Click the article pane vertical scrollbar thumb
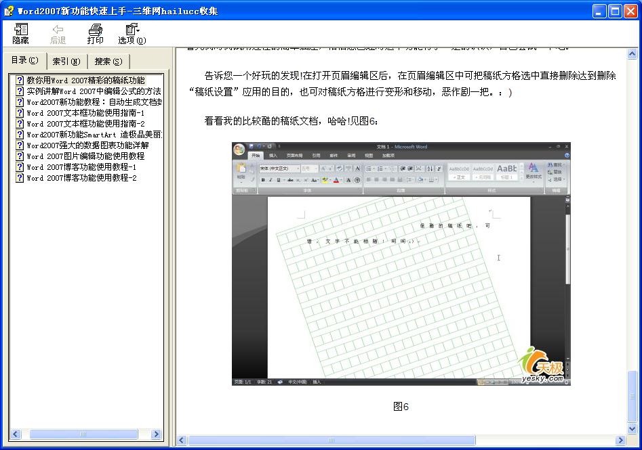642x450 pixels. tap(633, 396)
